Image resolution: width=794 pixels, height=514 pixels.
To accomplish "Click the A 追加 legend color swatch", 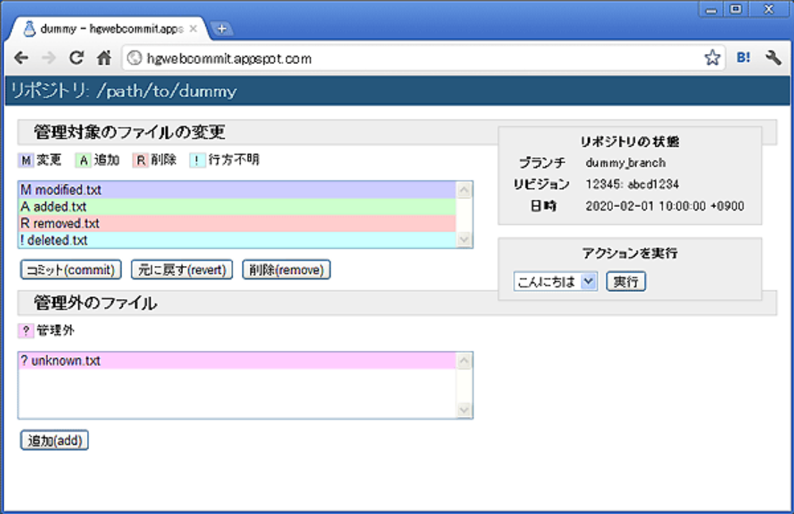I will [x=83, y=160].
